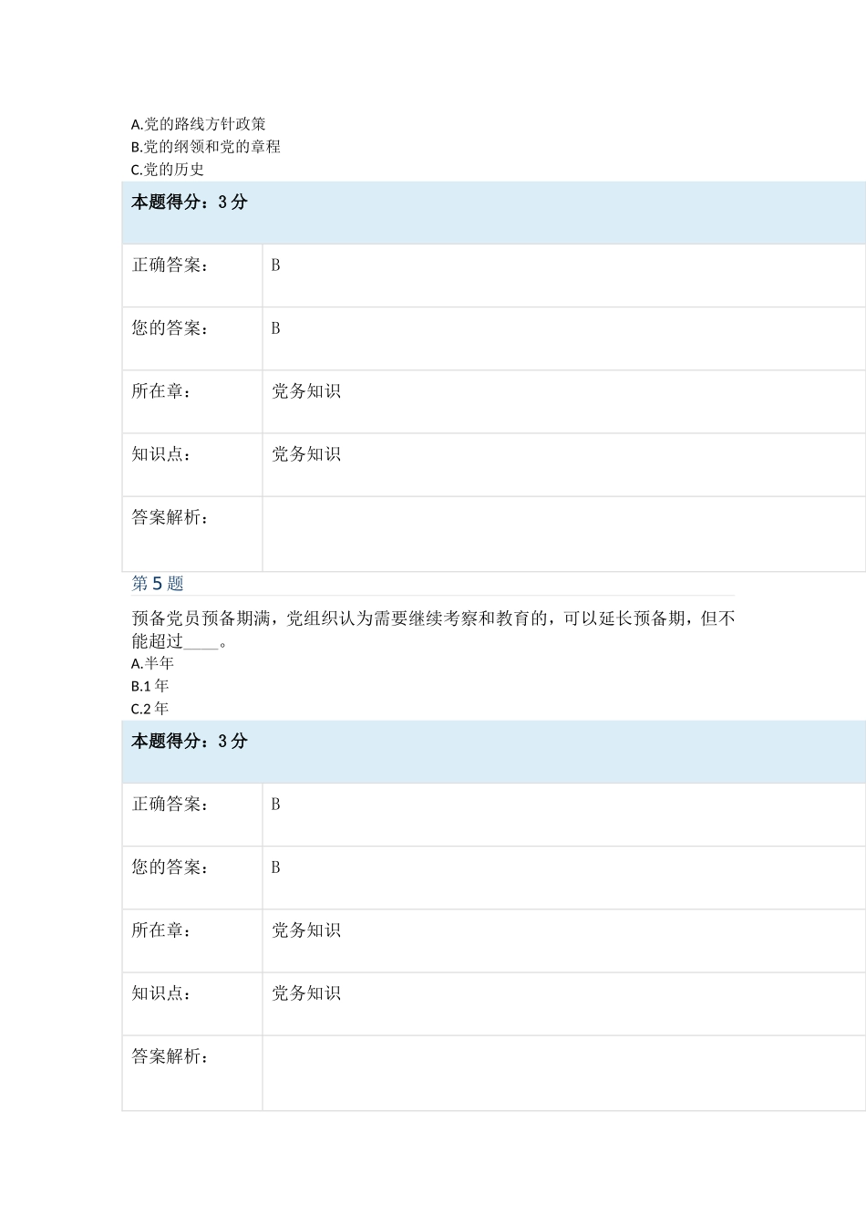Click 答案解析 label in first table
This screenshot has width=866, height=1226.
pyautogui.click(x=170, y=517)
